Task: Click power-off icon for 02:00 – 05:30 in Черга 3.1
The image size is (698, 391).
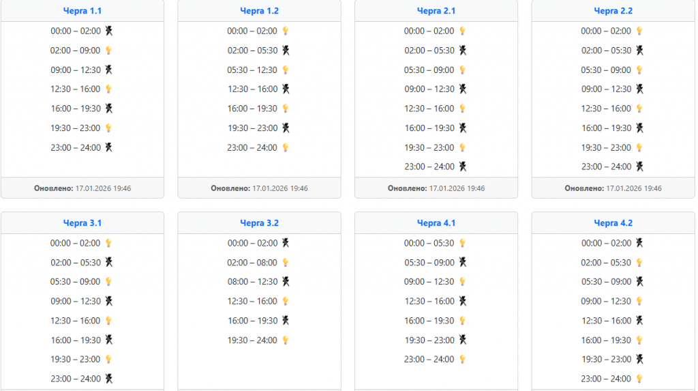Action: [108, 263]
